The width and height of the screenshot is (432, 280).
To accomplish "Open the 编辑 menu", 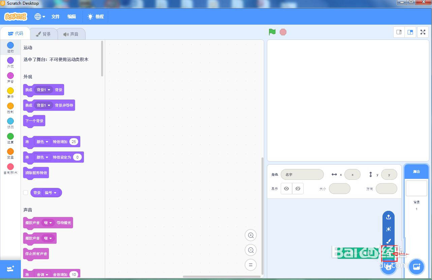I will (71, 17).
